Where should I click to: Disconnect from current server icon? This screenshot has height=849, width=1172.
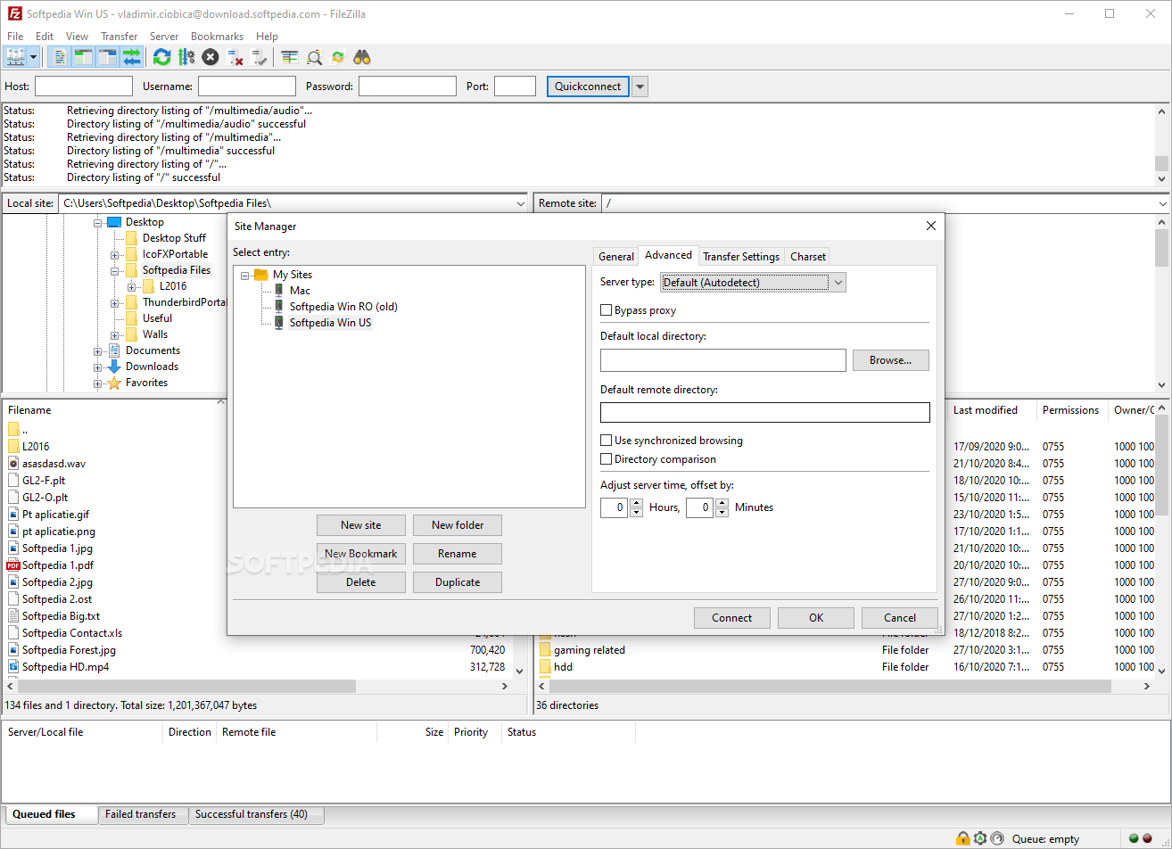pyautogui.click(x=235, y=57)
